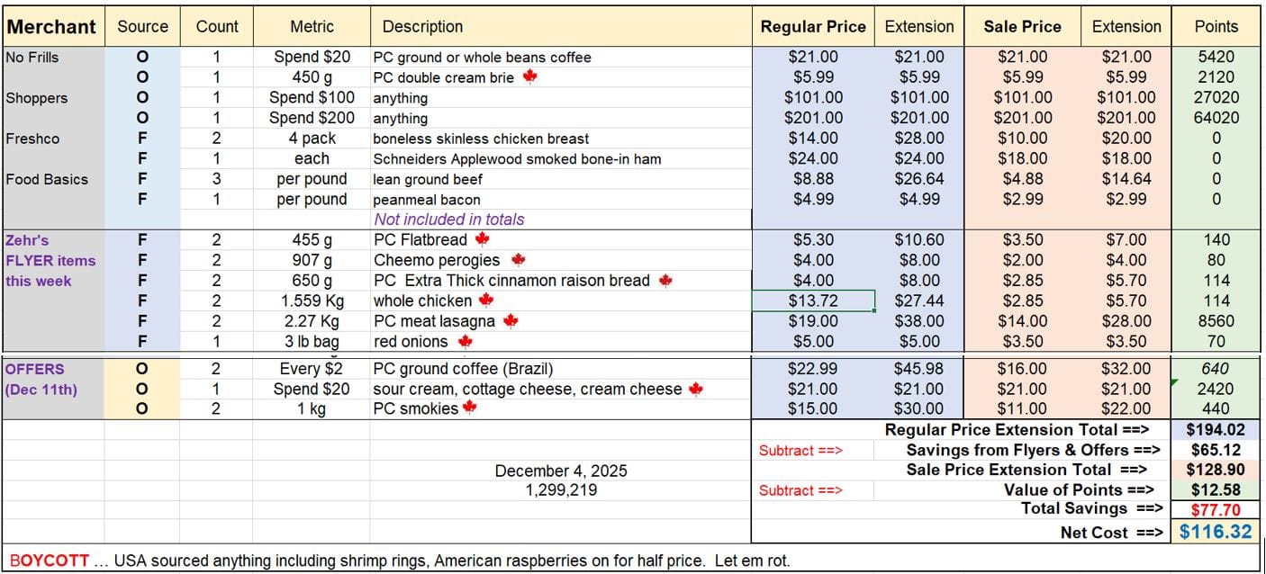Select maple leaf icon next to red onions
Screen dimensions: 1266x574
465,341
